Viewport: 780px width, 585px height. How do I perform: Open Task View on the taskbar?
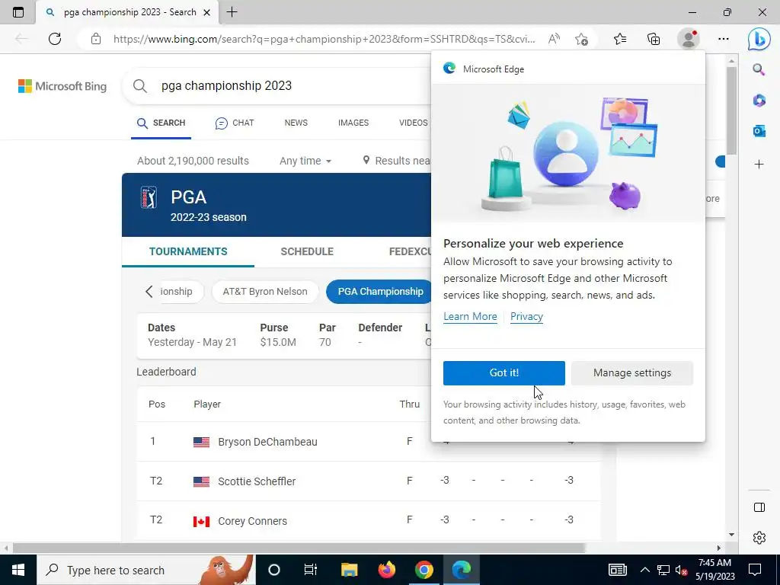tap(311, 570)
